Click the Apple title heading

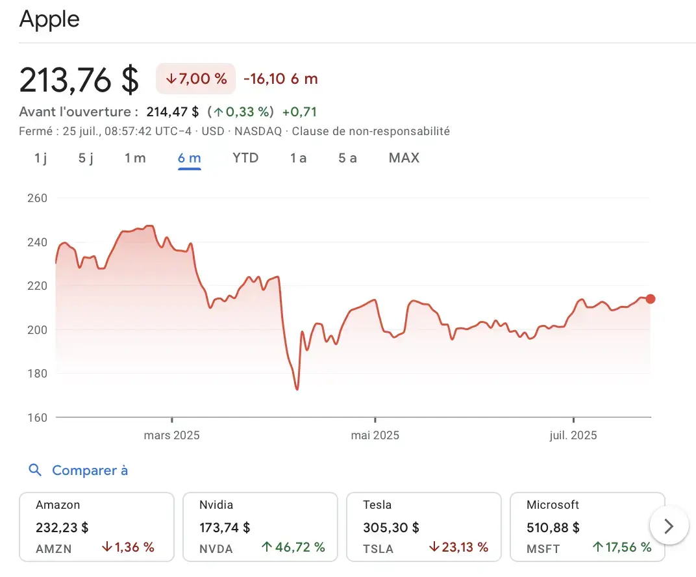(x=49, y=19)
